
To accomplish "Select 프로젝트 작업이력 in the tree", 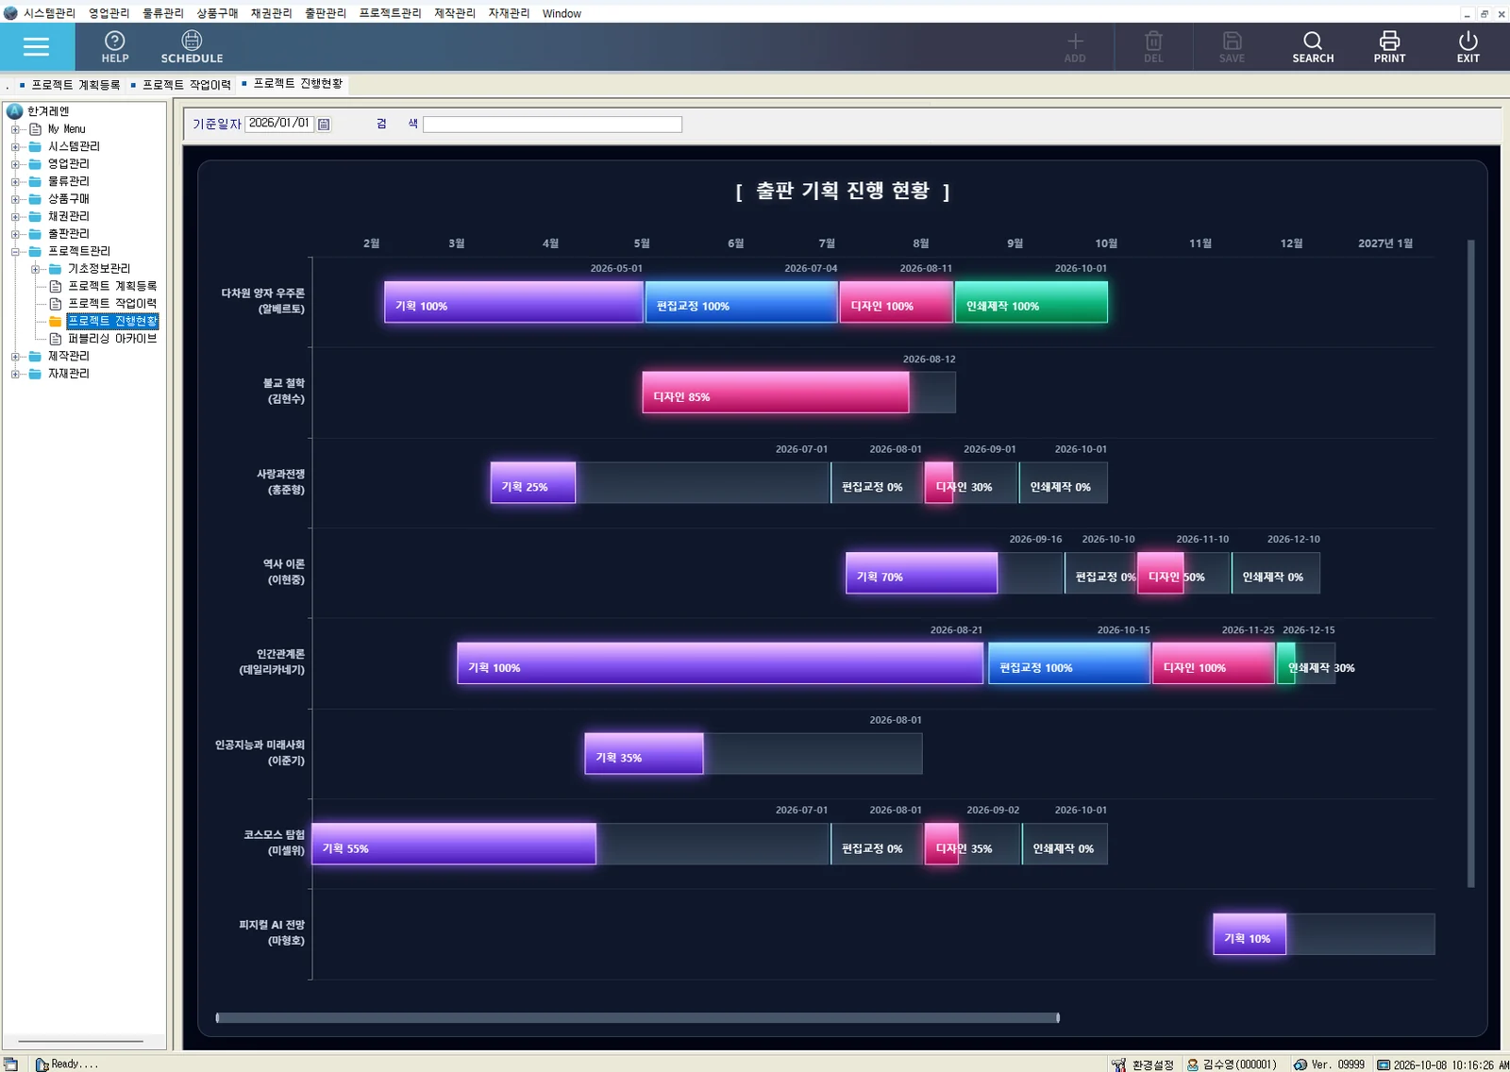I will click(112, 304).
